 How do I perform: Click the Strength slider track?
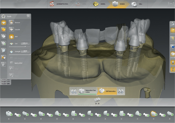[x=20, y=55]
